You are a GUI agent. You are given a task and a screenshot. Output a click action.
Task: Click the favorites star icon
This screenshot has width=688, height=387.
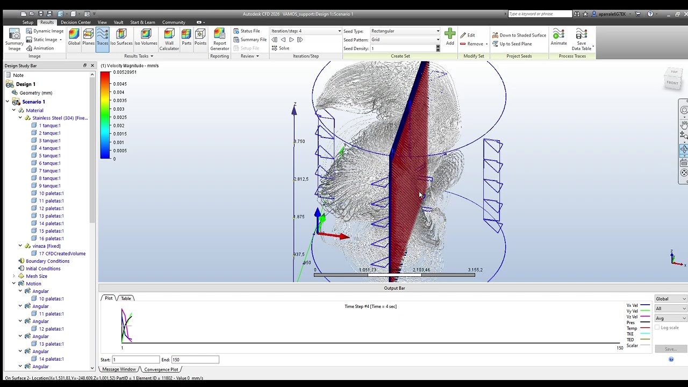tap(585, 14)
